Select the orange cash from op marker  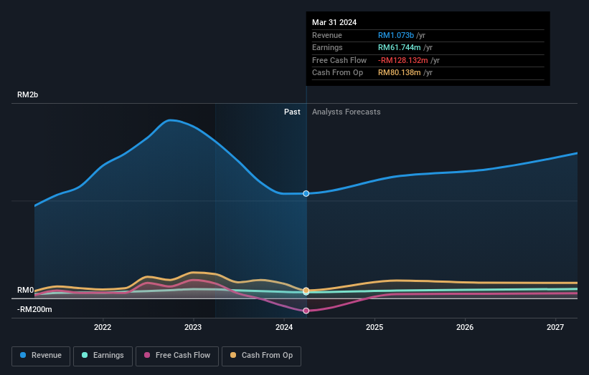coord(306,291)
